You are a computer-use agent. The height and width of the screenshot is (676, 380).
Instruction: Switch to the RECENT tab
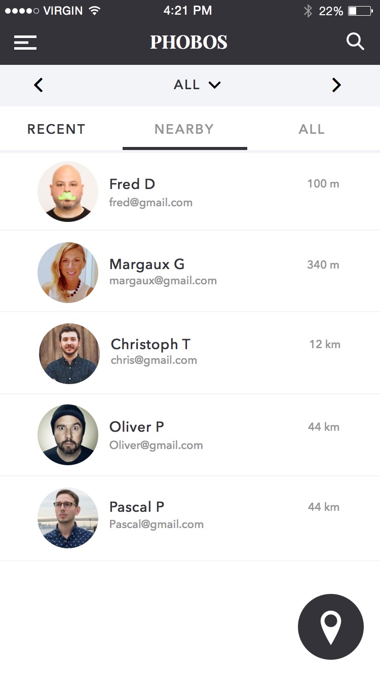[x=56, y=129]
